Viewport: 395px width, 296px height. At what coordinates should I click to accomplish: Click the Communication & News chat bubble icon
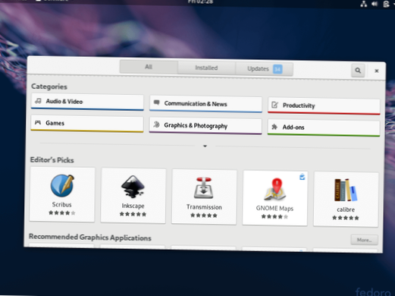tap(157, 102)
